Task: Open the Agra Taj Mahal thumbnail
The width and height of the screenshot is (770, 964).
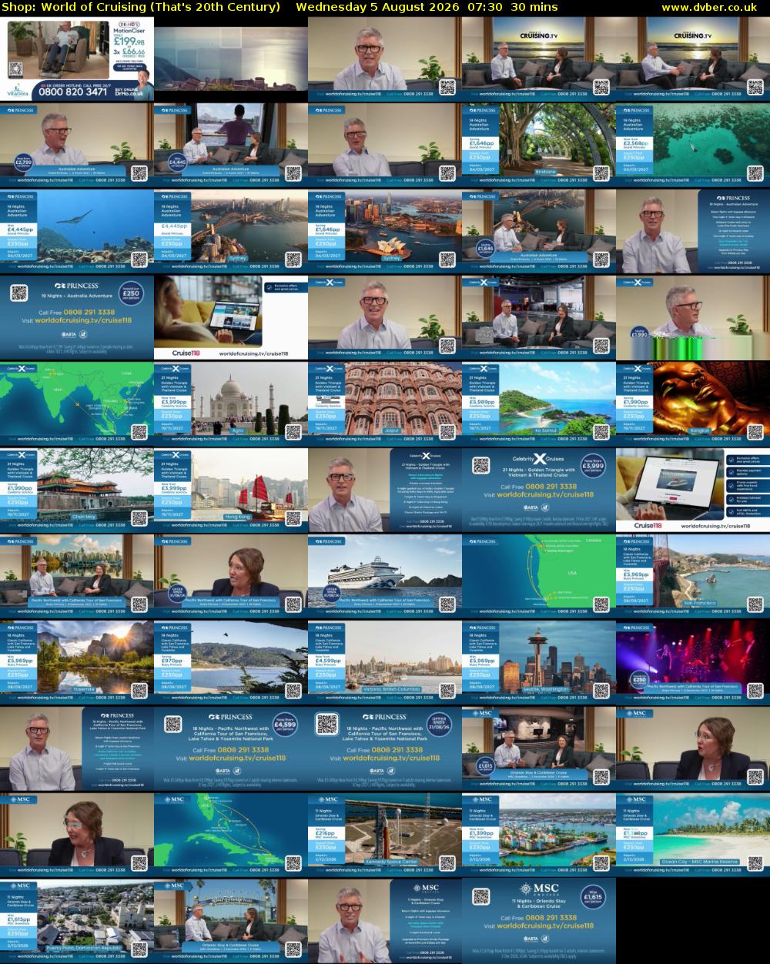Action: point(231,404)
